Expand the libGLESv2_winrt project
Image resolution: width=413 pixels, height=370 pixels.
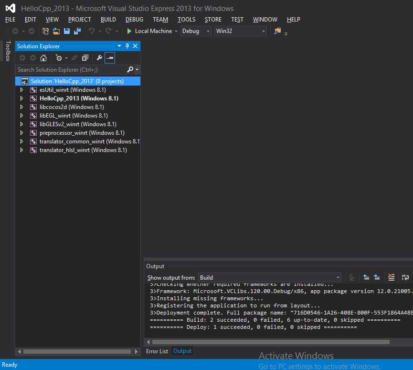click(x=21, y=124)
